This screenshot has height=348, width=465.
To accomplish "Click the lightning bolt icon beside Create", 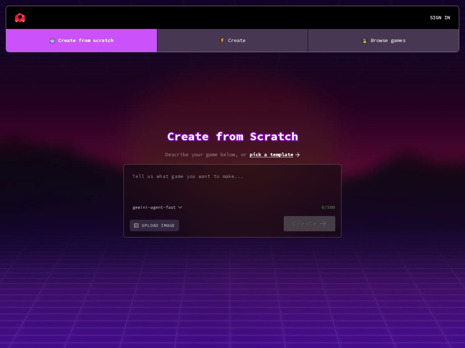I will (x=222, y=41).
